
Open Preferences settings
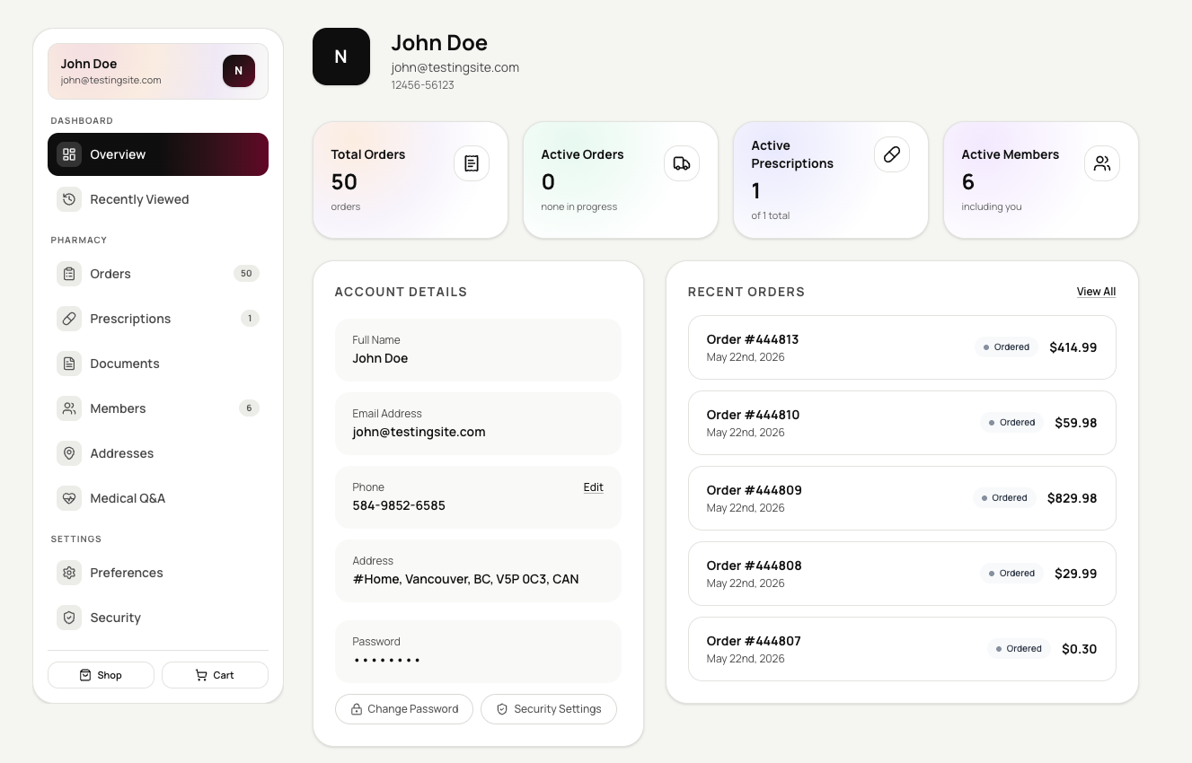pyautogui.click(x=158, y=573)
